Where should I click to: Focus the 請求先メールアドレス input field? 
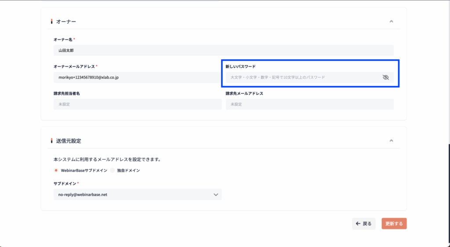309,104
